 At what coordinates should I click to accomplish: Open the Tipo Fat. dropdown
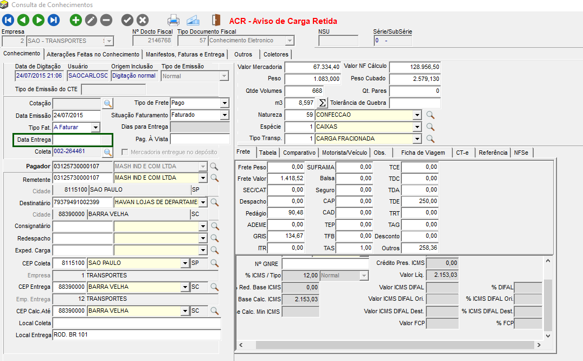(95, 128)
